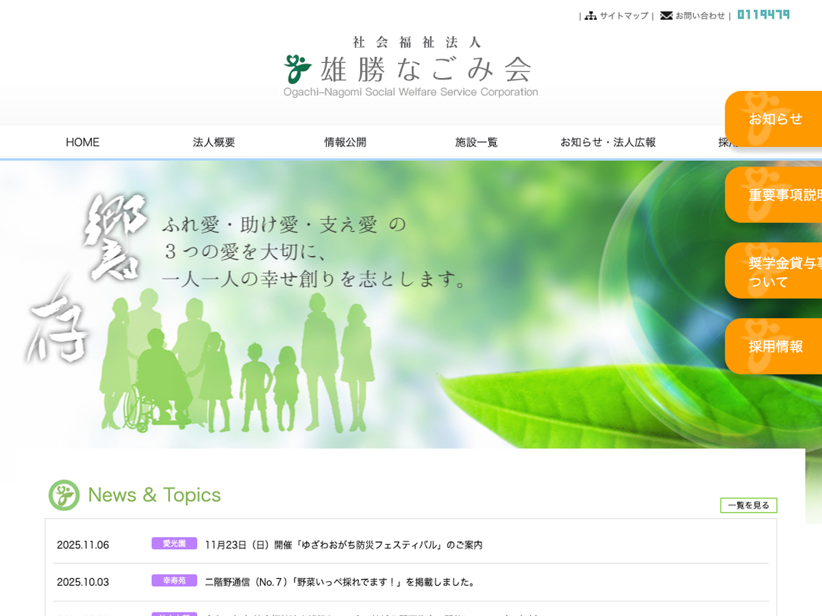Screen dimensions: 822x616
Task: Open the orange 採用情報 side button
Action: [774, 346]
